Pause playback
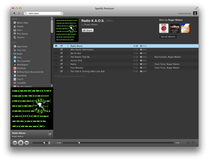The width and height of the screenshot is (209, 161). pos(21,143)
